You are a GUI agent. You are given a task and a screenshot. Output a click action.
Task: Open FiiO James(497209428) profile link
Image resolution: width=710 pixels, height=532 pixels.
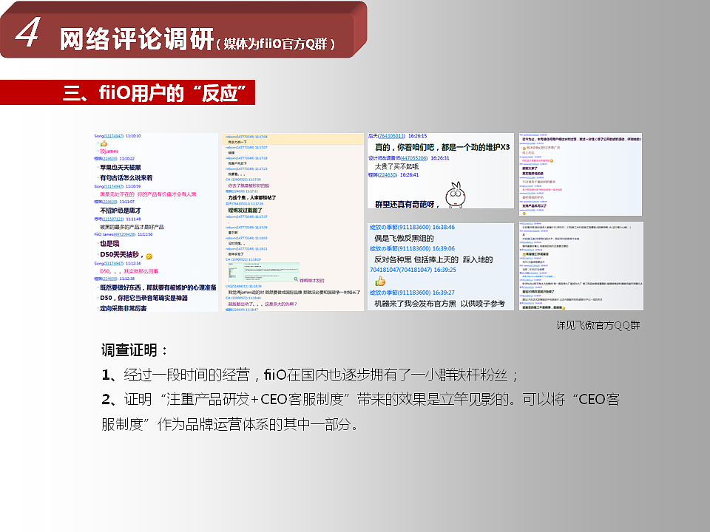point(124,234)
